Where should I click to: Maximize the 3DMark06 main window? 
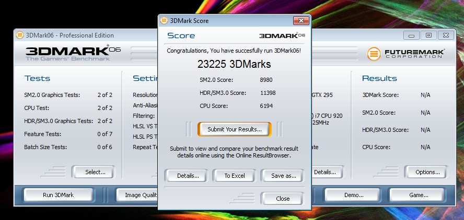coord(428,35)
